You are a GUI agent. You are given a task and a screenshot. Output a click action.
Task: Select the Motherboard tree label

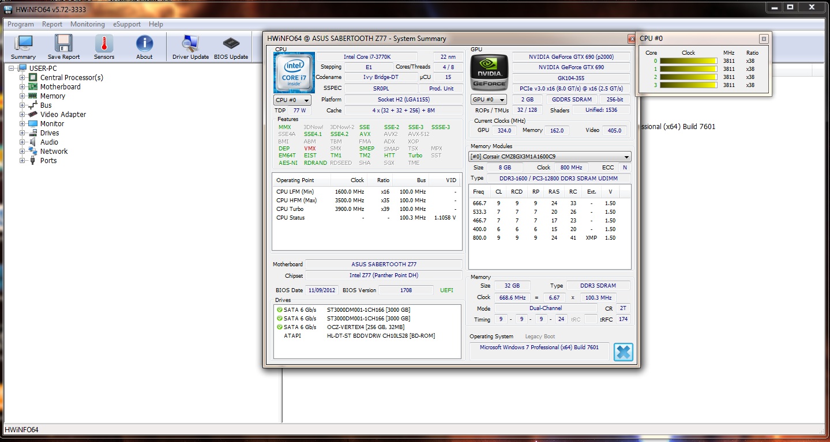coord(61,86)
